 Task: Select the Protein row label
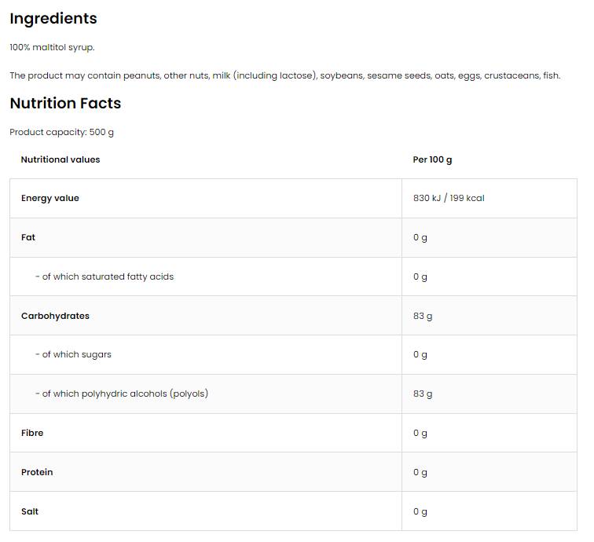(x=37, y=472)
